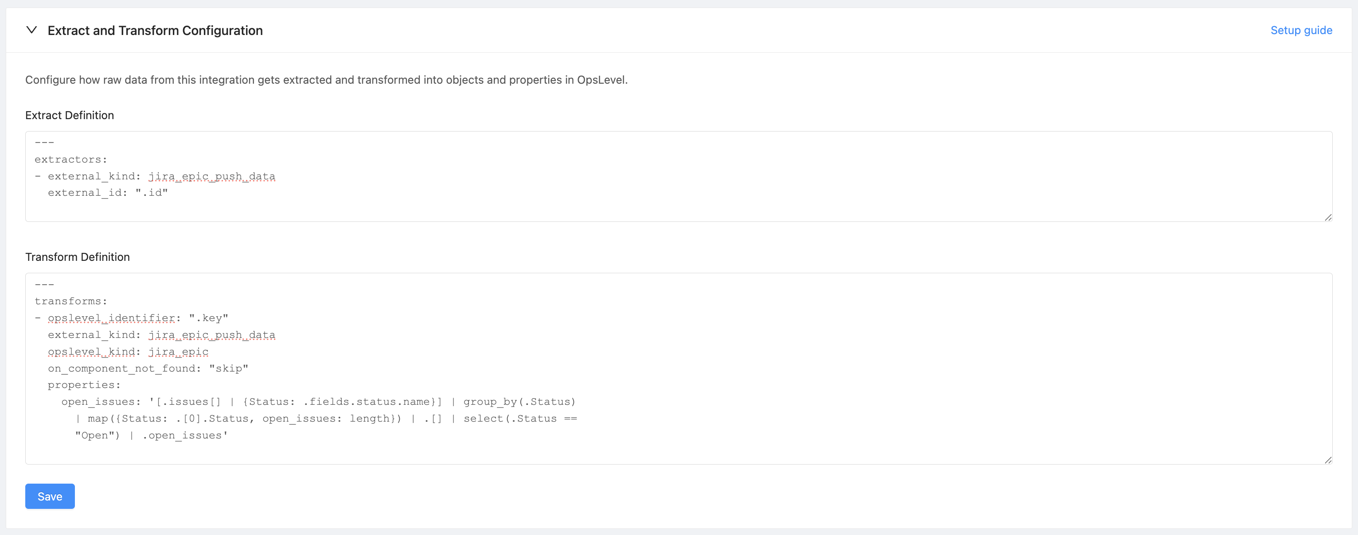Click the Transform Definition field label

(78, 257)
